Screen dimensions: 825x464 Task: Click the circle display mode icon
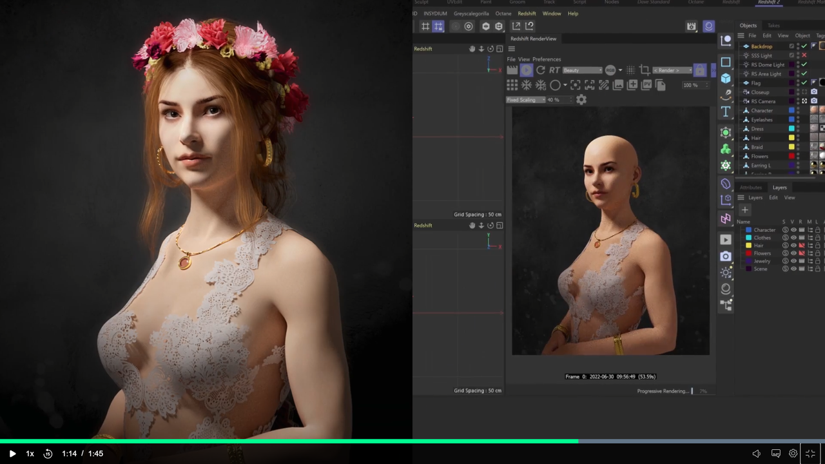[x=555, y=85]
